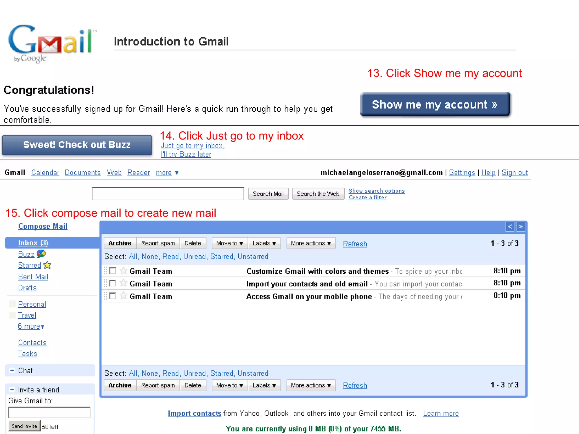Click the bottom Delete button
Image resolution: width=579 pixels, height=434 pixels.
pyautogui.click(x=193, y=385)
